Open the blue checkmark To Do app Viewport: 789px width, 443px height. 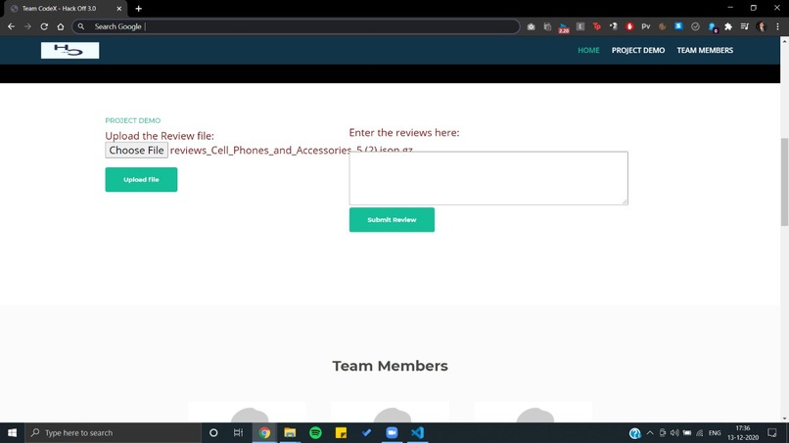366,432
